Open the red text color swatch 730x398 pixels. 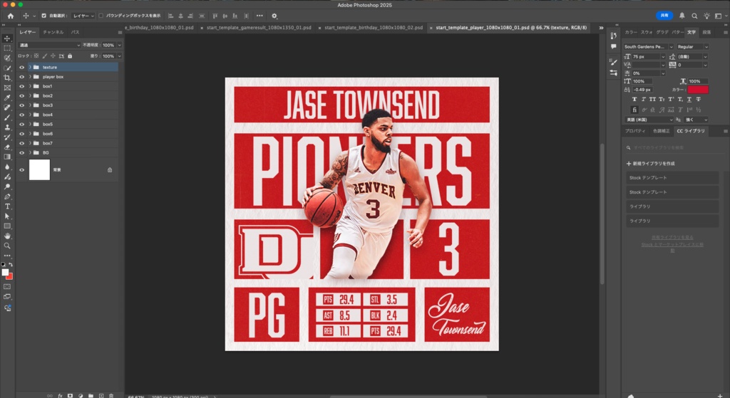[x=698, y=89]
